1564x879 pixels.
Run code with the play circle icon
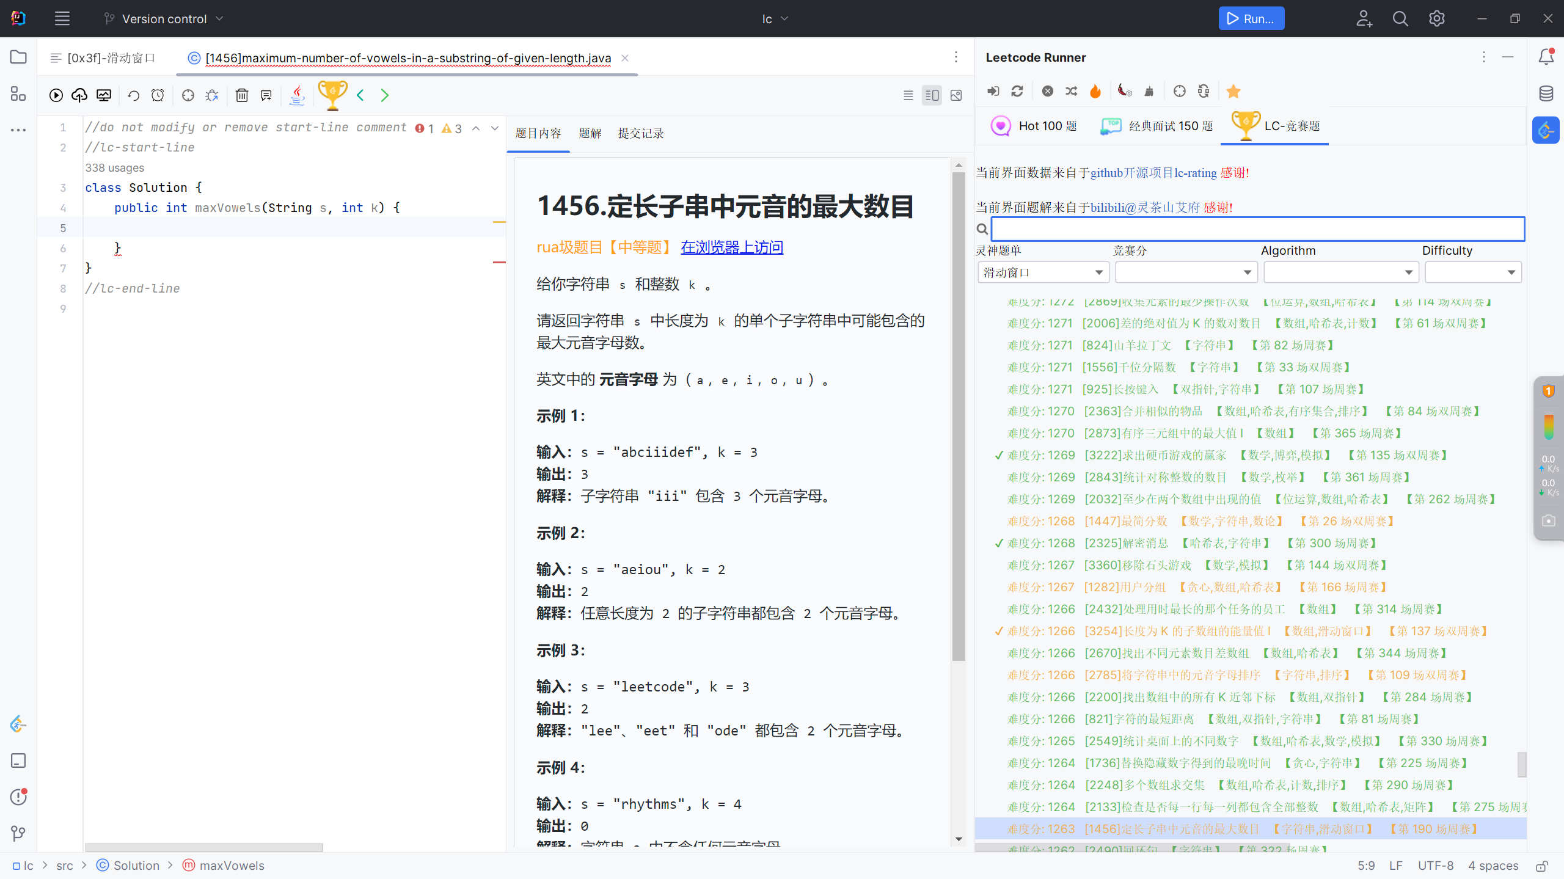56,95
